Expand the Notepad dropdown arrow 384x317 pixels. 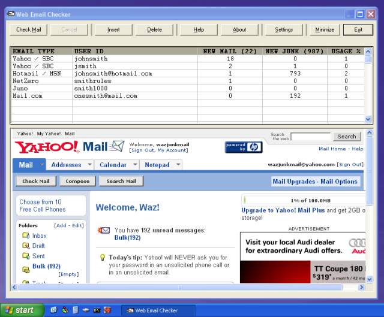tap(178, 164)
